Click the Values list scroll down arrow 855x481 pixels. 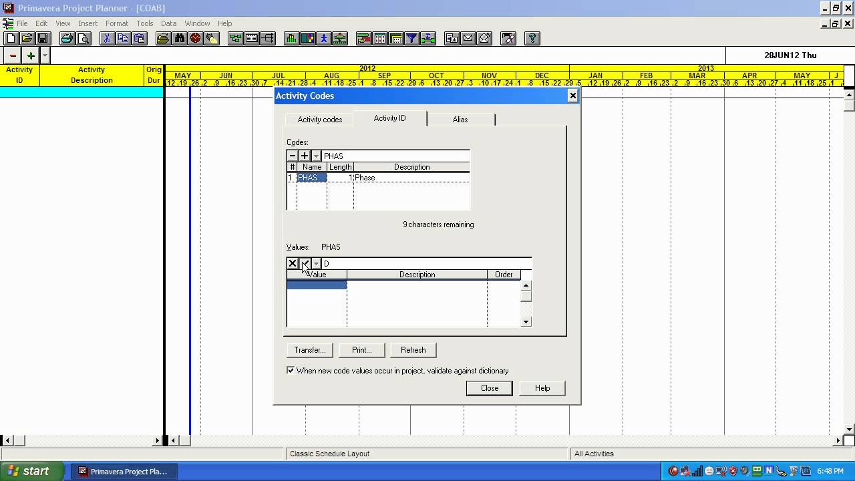coord(526,322)
